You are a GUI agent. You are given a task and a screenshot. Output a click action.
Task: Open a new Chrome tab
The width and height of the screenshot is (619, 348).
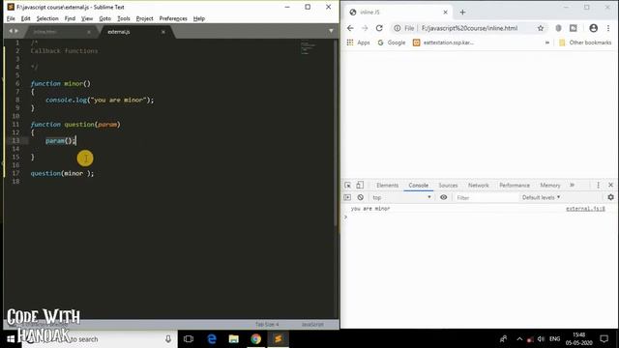point(462,13)
